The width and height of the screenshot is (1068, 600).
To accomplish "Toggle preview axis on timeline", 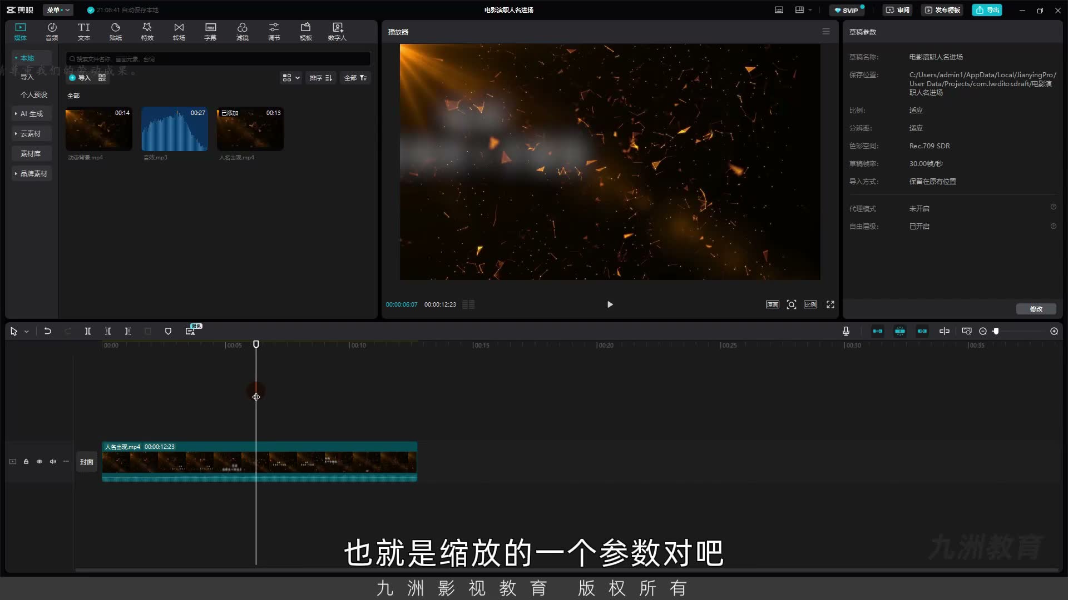I will [x=945, y=331].
